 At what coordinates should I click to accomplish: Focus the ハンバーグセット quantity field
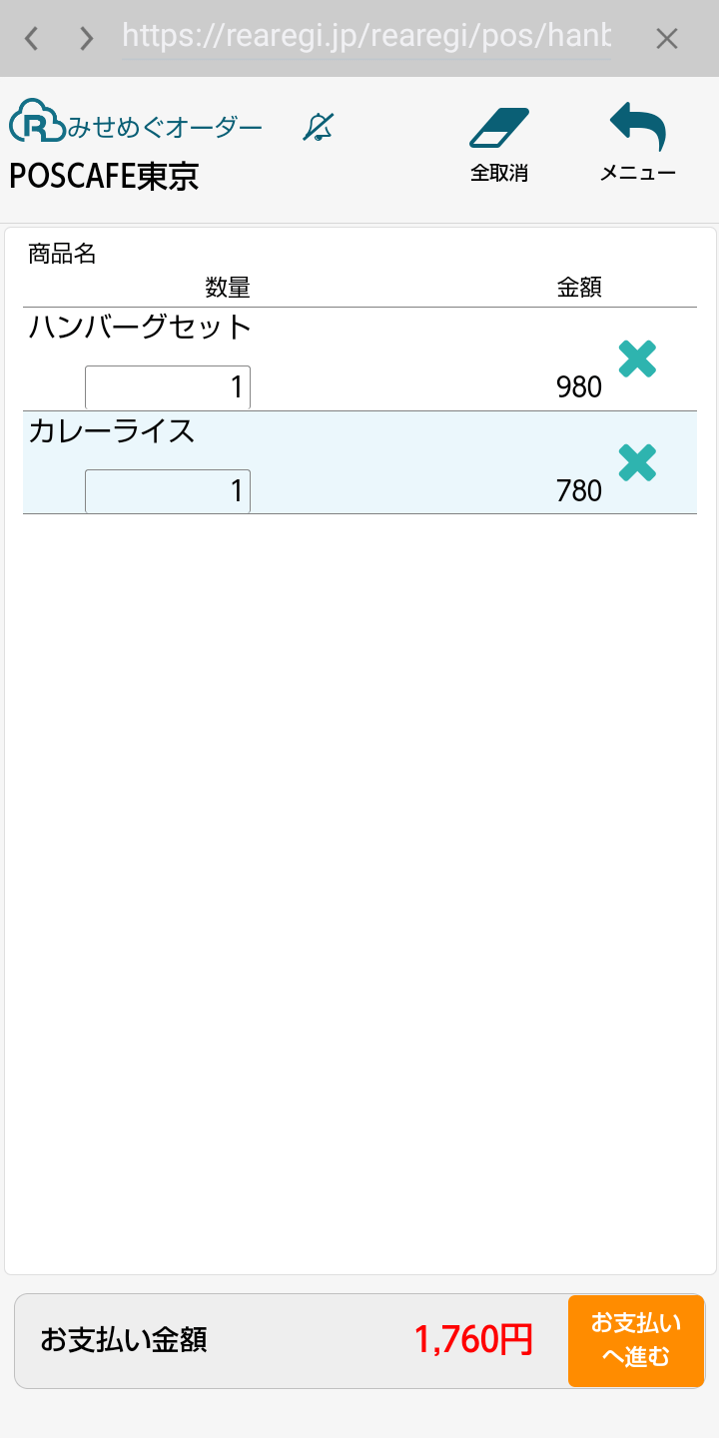168,387
